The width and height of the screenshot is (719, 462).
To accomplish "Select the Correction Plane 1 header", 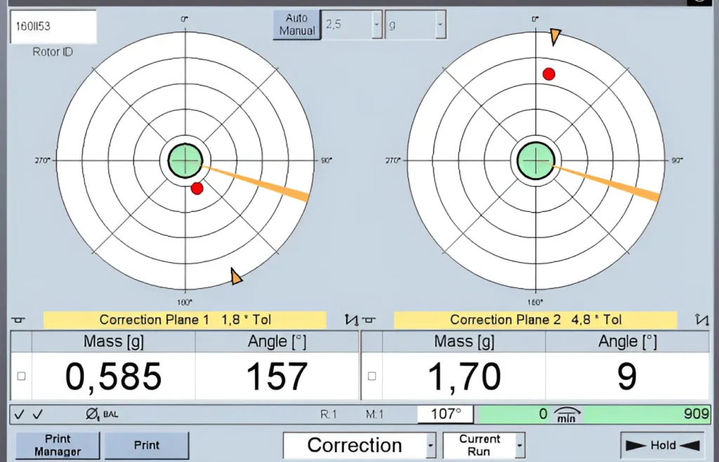I will (185, 320).
